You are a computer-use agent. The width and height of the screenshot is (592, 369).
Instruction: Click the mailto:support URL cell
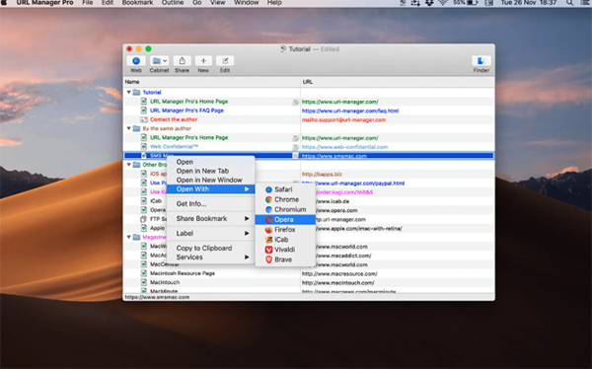coord(343,119)
